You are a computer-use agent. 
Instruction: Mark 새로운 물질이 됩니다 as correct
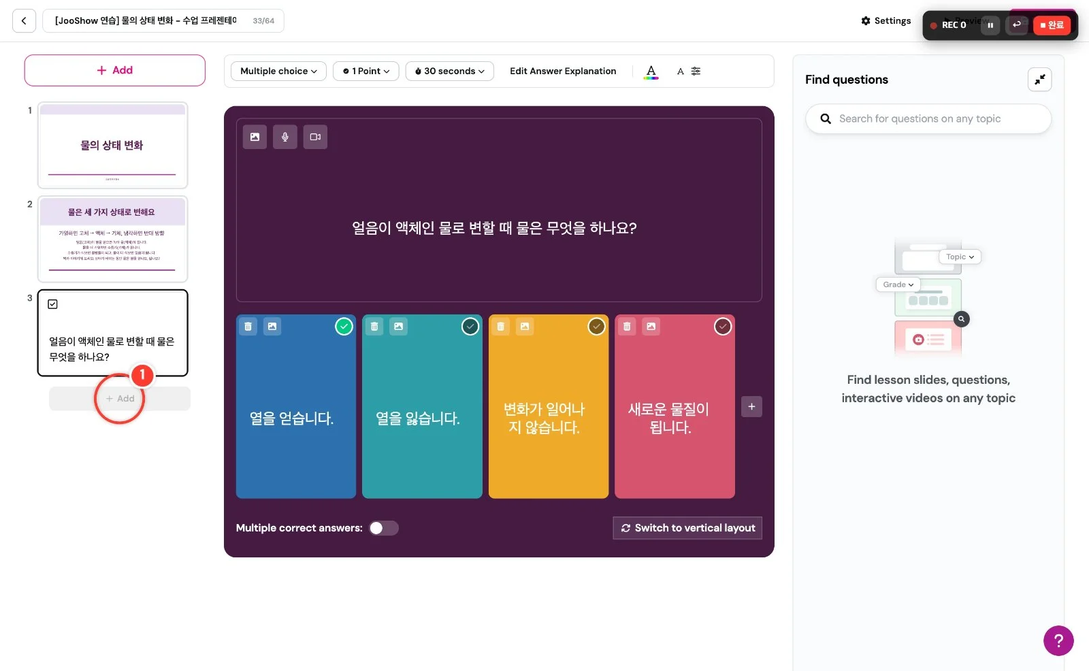click(723, 327)
